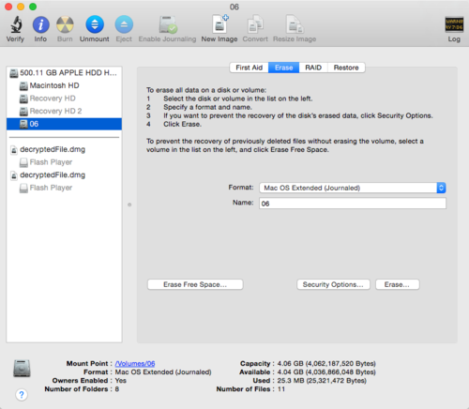Image resolution: width=469 pixels, height=409 pixels.
Task: Click the Verify microscope icon
Action: click(16, 24)
